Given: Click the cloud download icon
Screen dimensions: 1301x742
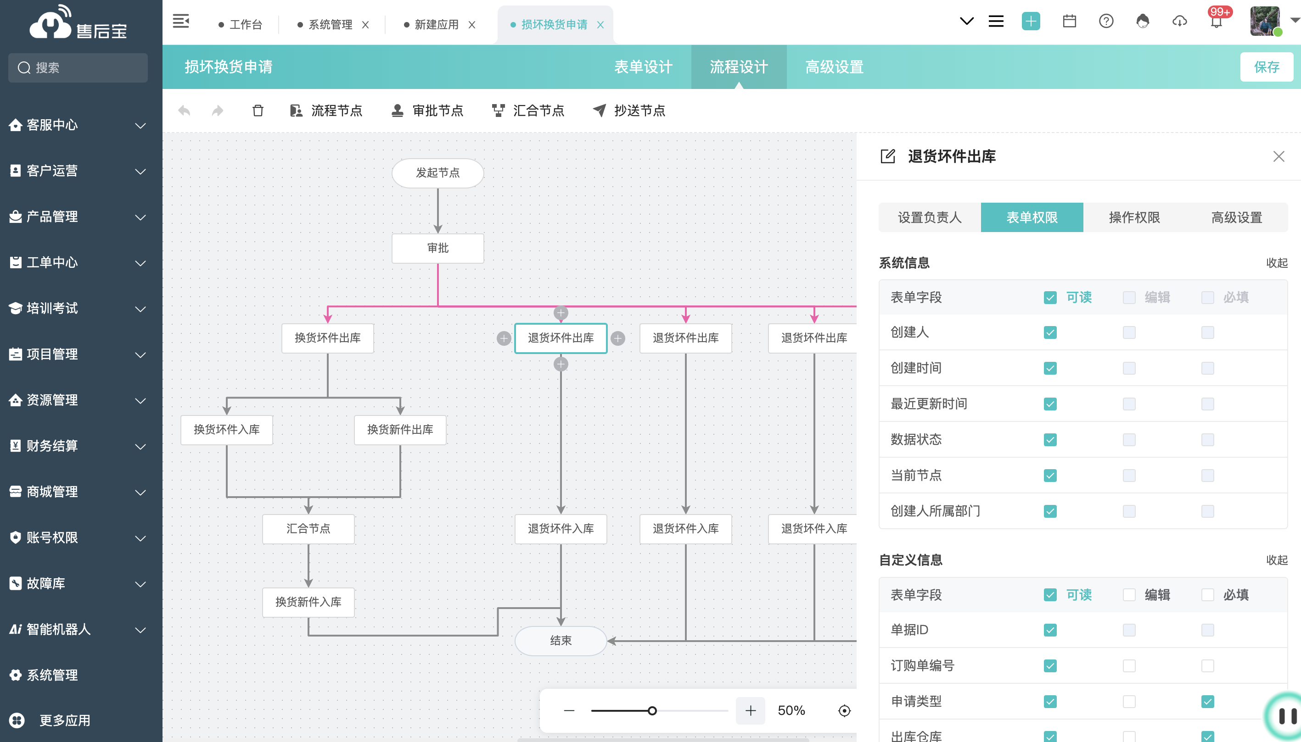Looking at the screenshot, I should coord(1180,22).
